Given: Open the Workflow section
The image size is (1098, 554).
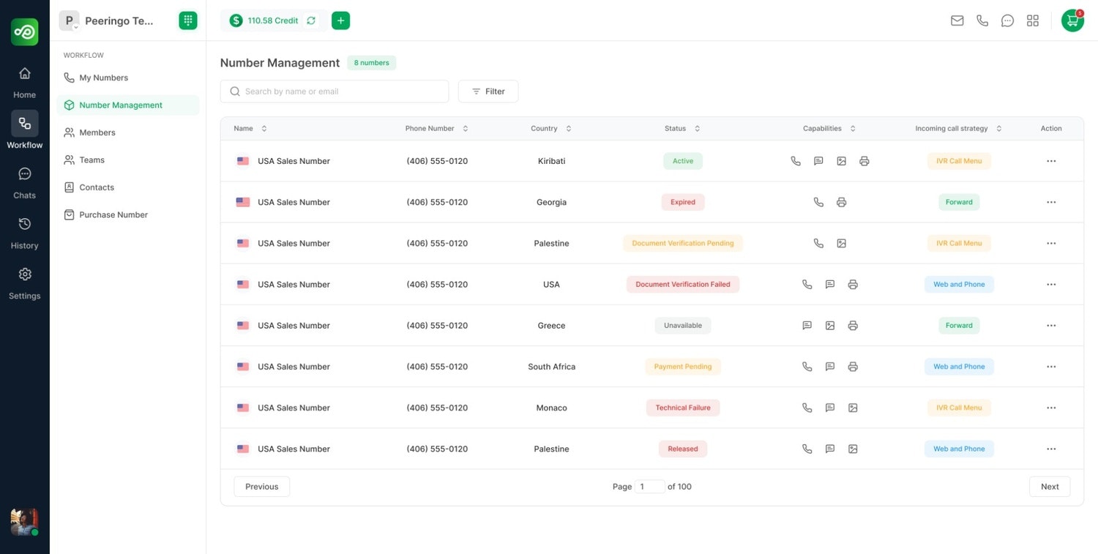Looking at the screenshot, I should 24,130.
